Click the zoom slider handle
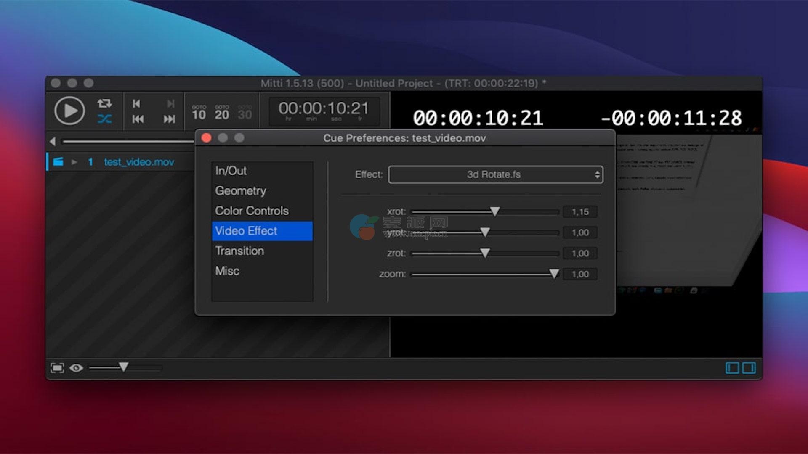 (x=554, y=274)
